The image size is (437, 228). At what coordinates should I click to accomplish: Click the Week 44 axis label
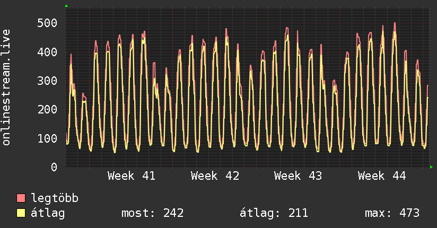[x=382, y=176]
